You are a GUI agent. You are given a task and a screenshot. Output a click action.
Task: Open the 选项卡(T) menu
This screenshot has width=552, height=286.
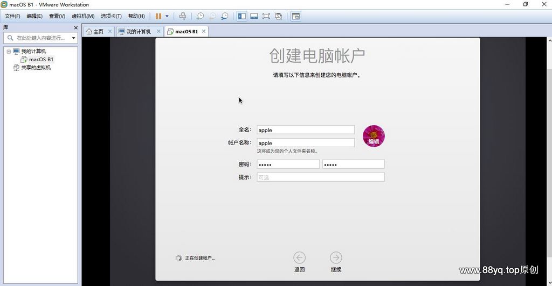point(111,16)
